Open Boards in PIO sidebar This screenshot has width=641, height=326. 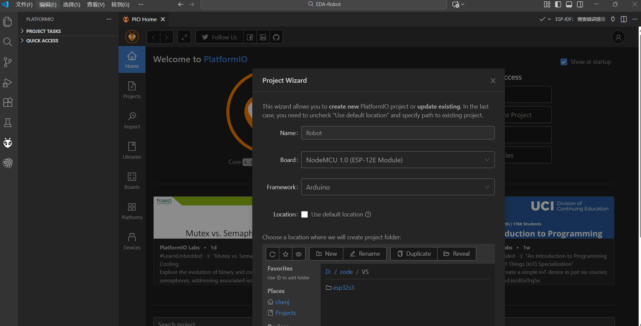click(132, 180)
